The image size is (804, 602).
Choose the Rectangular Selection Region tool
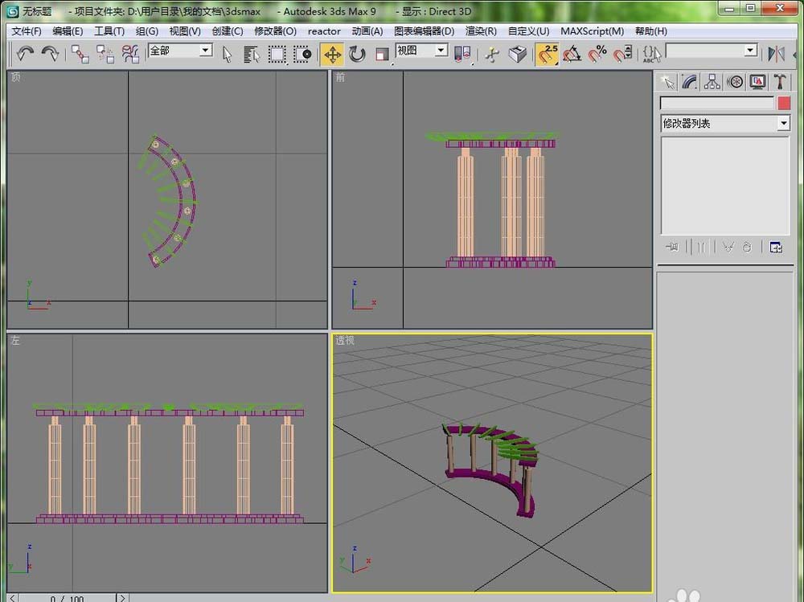(x=277, y=54)
